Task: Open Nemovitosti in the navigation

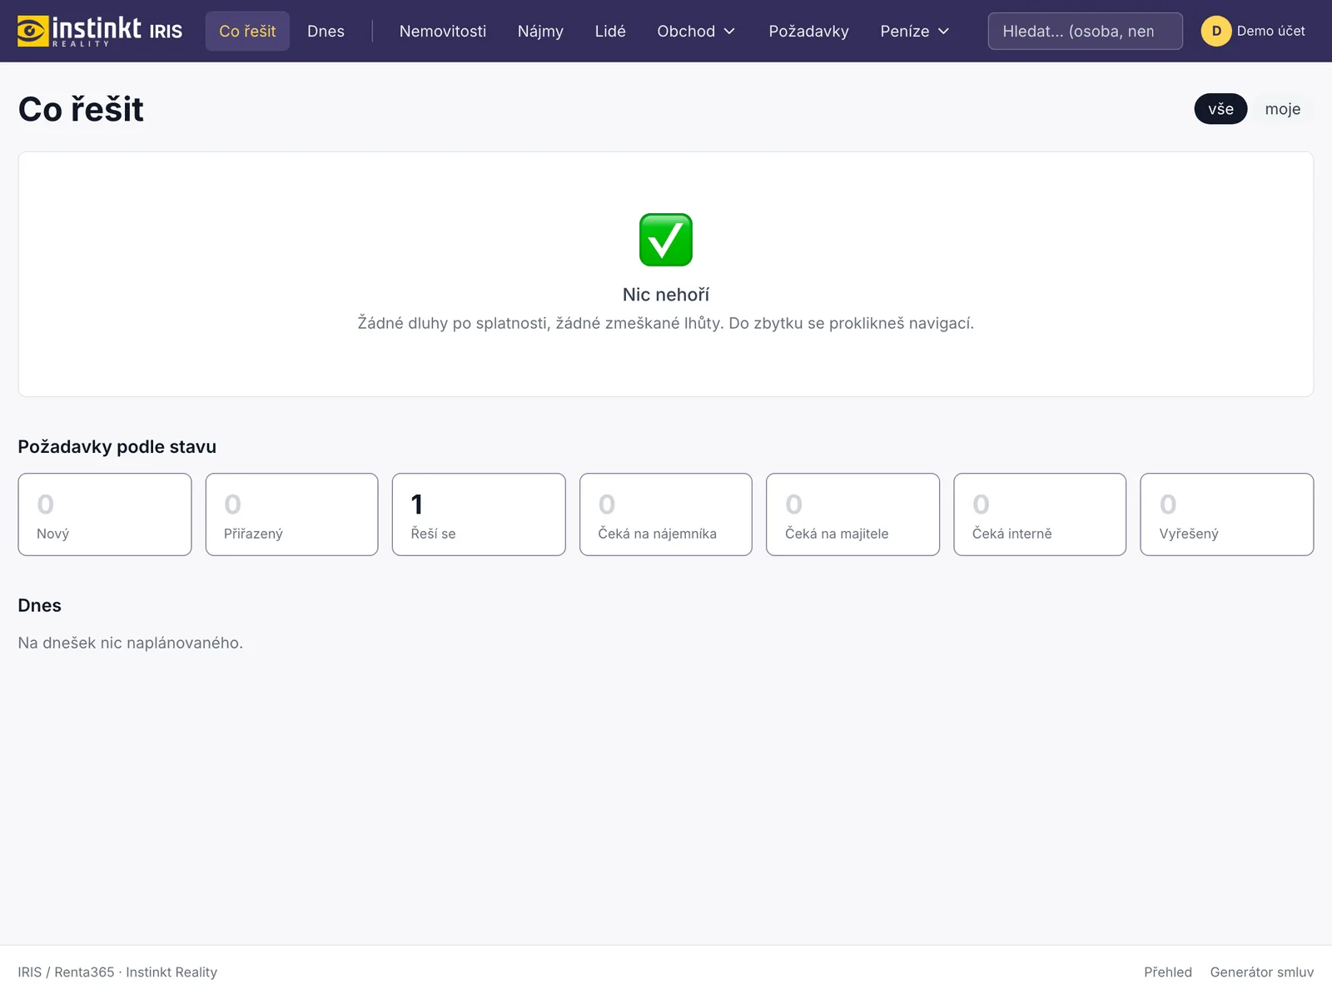Action: point(443,31)
